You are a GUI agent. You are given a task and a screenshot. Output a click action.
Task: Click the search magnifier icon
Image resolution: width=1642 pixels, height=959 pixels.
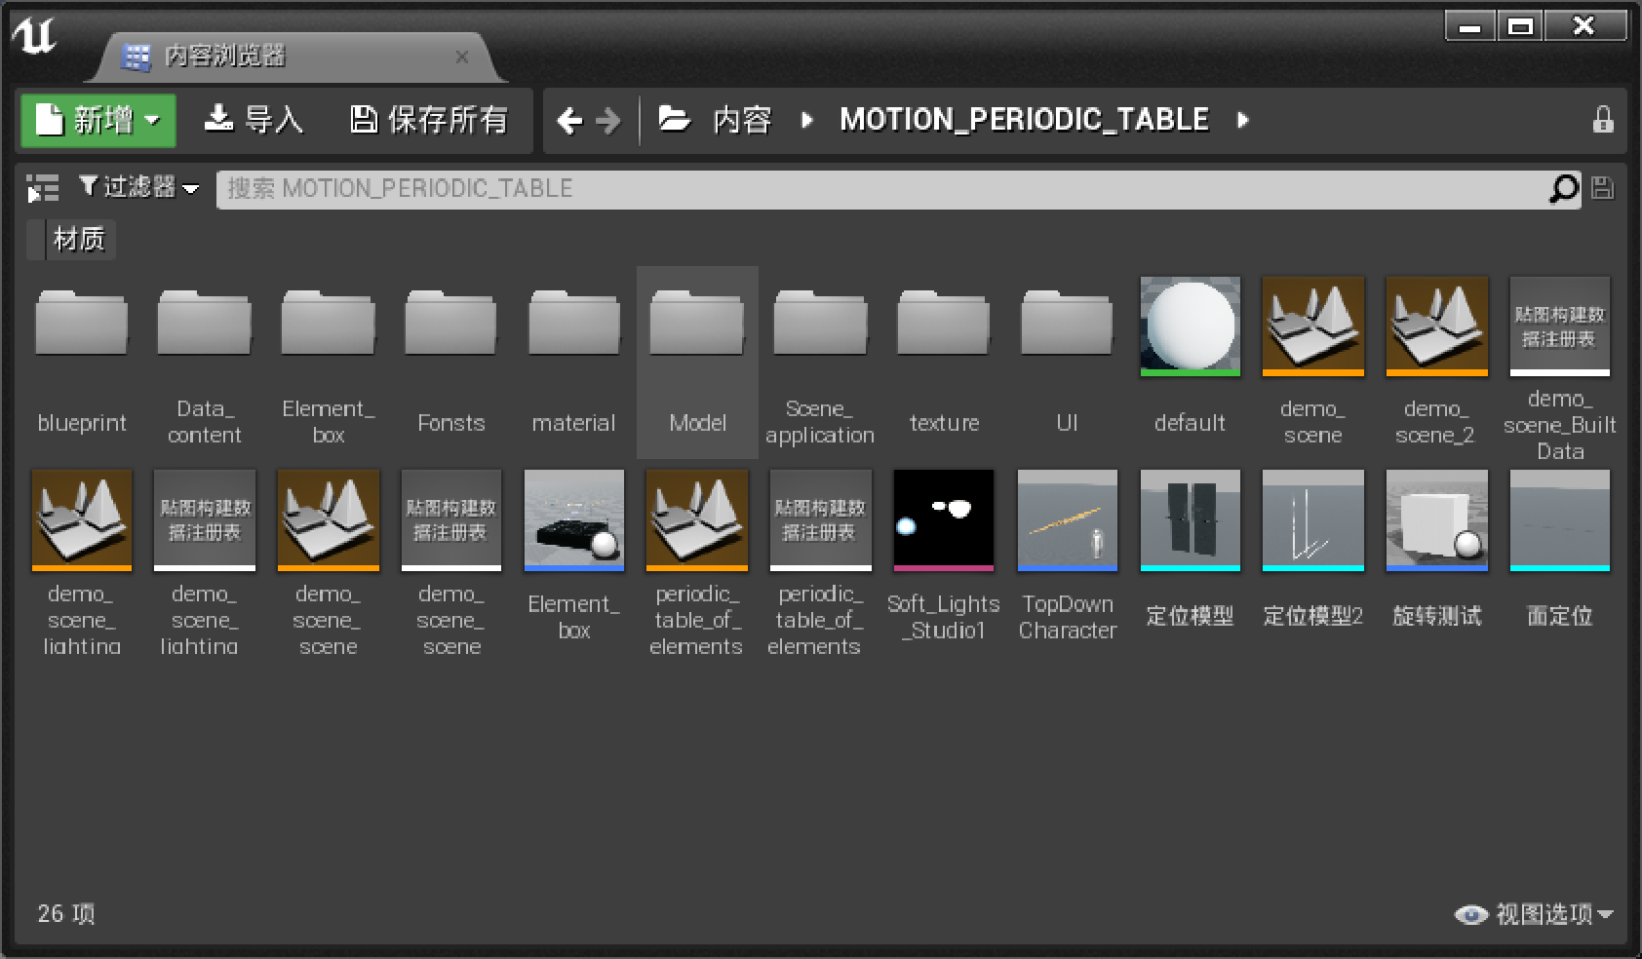pos(1564,188)
